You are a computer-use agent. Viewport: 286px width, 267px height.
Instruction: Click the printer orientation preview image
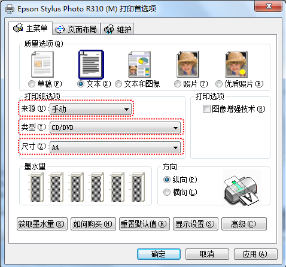pos(242,188)
